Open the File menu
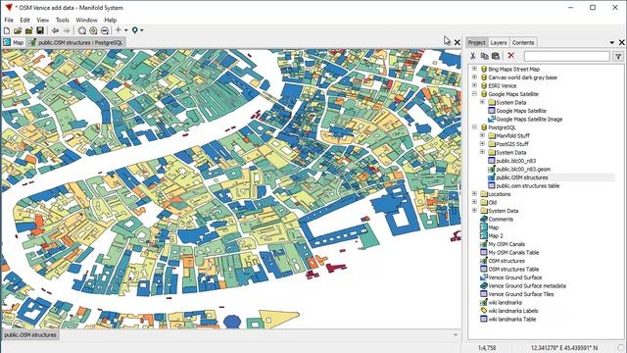 [x=9, y=20]
